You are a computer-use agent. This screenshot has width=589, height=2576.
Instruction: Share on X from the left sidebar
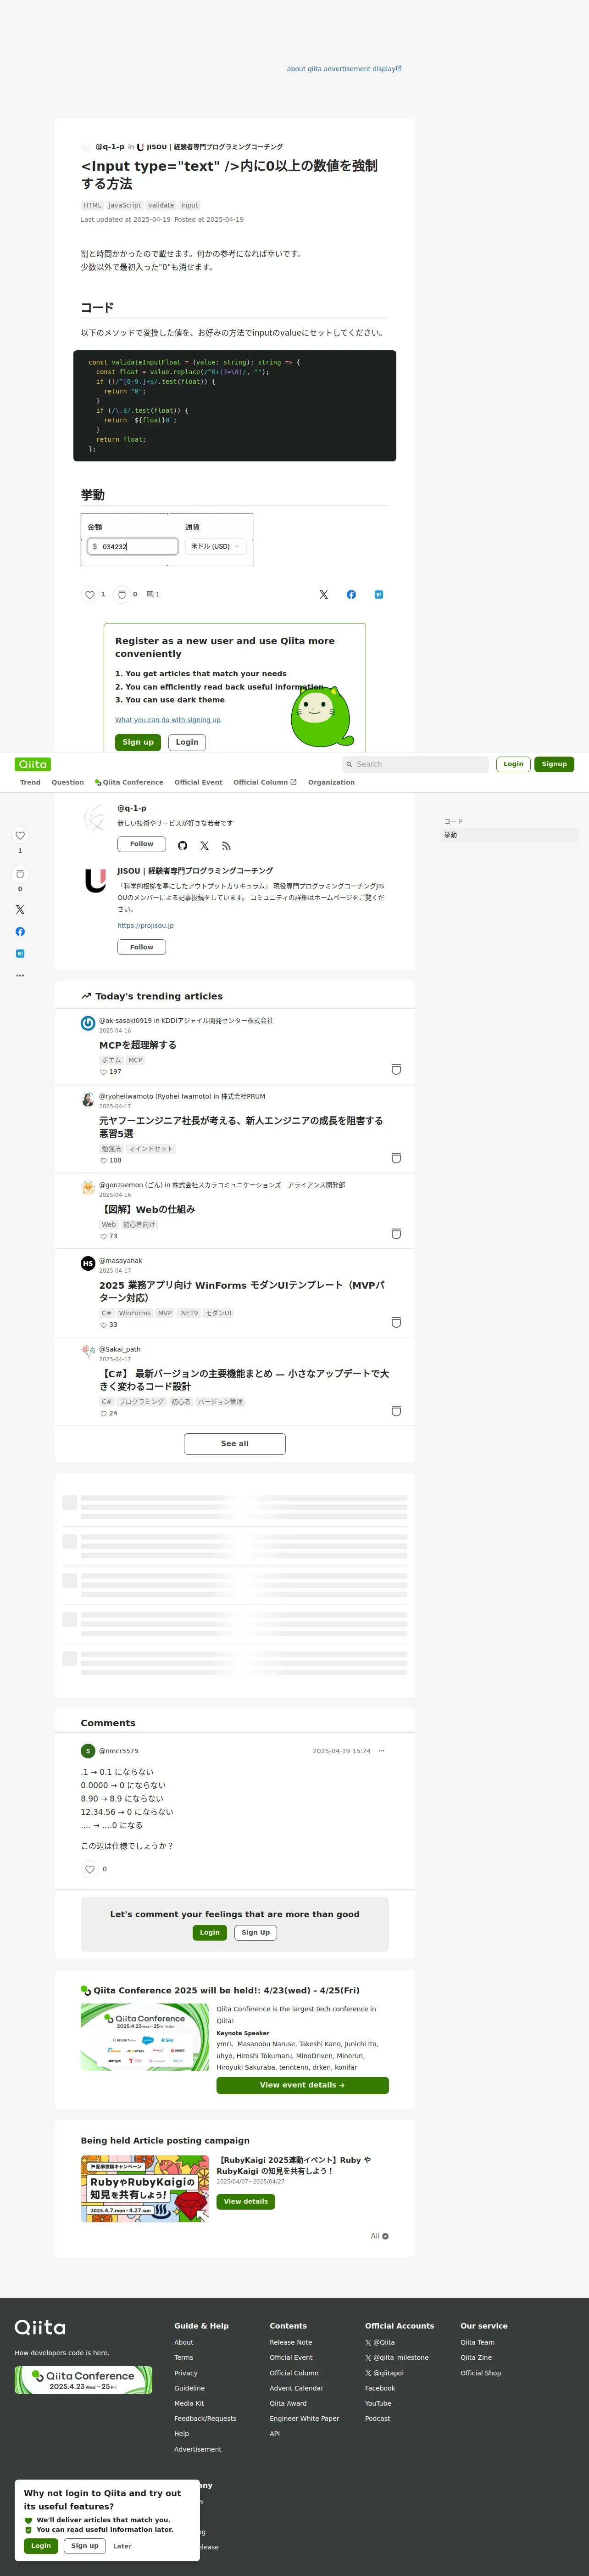pos(20,910)
